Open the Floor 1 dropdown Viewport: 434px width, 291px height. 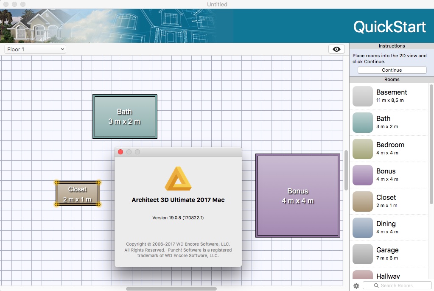point(35,49)
